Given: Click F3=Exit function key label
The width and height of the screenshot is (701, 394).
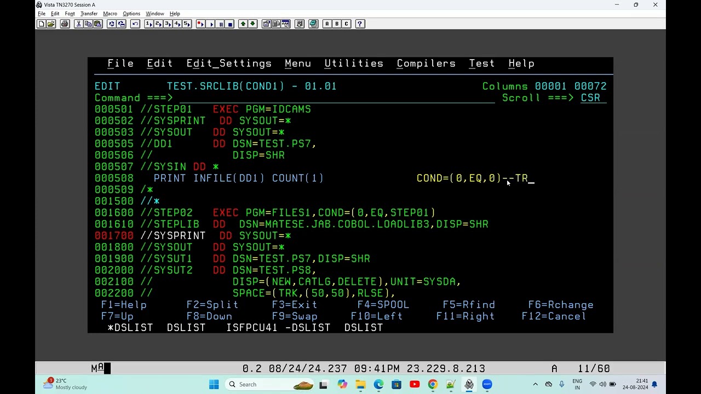Looking at the screenshot, I should coord(295,305).
